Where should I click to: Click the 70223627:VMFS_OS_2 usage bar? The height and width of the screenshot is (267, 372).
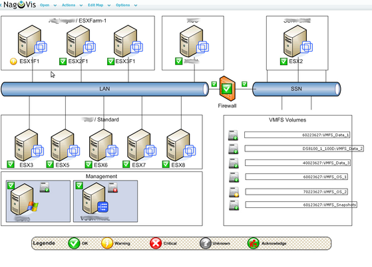(x=297, y=192)
